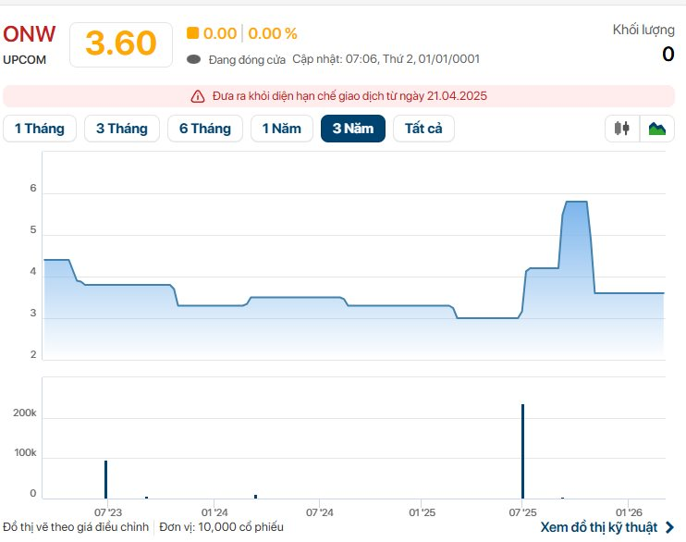Image resolution: width=686 pixels, height=542 pixels.
Task: Open the Xem đồ thị kỹ thuật link
Action: point(599,527)
